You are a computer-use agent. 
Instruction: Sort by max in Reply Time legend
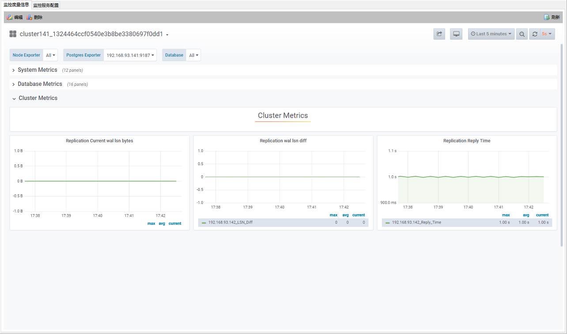[506, 215]
